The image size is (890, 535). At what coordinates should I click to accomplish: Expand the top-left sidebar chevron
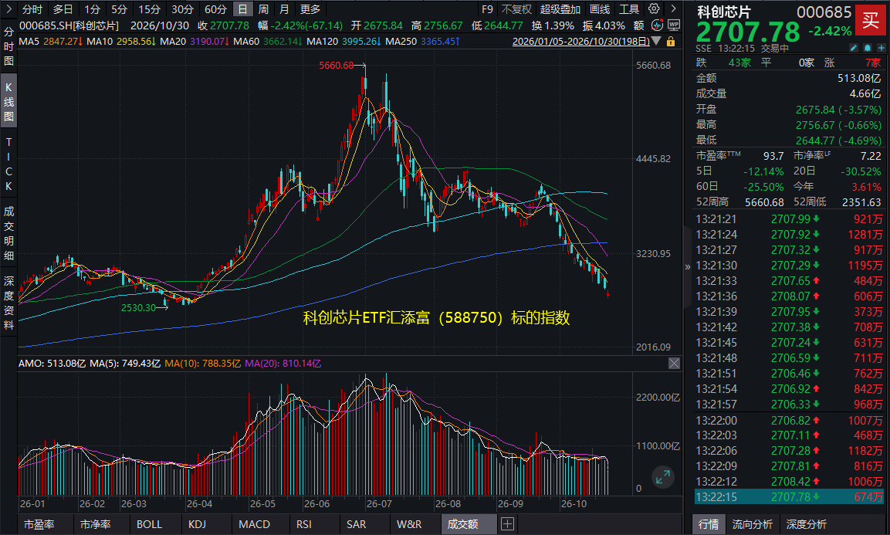(8, 9)
